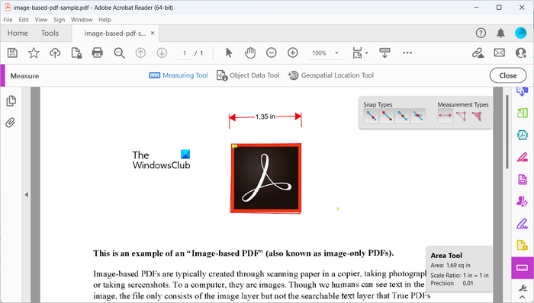The height and width of the screenshot is (303, 534).
Task: Open more tools ellipsis menu
Action: [407, 53]
